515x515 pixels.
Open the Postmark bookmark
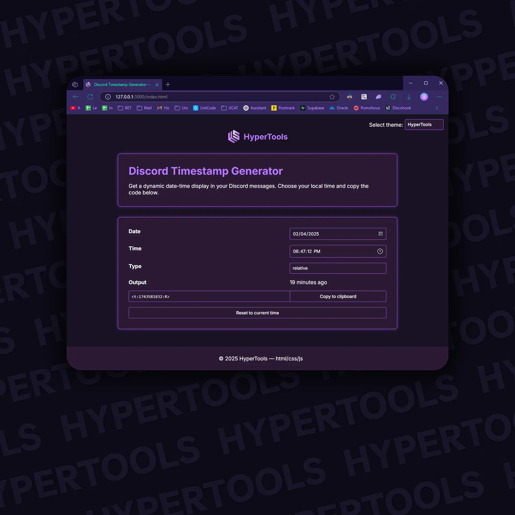click(x=286, y=108)
